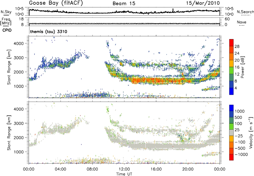Image resolution: width=254 pixels, height=176 pixels.
Task: Pick the light green 25–100 velocity swatch
Action: click(x=231, y=126)
